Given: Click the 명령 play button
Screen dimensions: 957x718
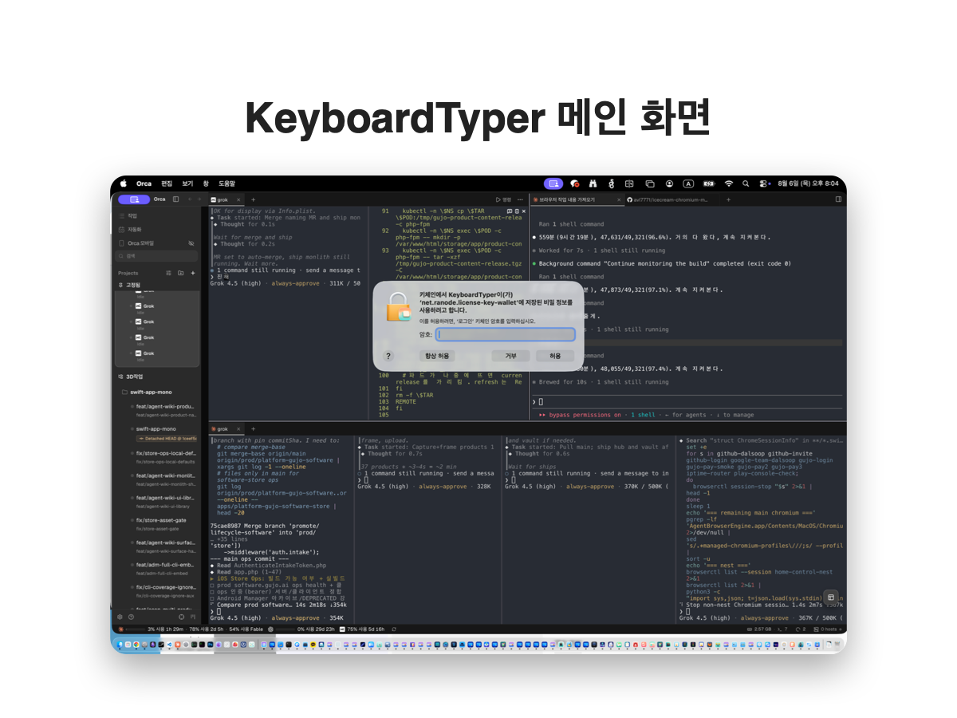Looking at the screenshot, I should 503,199.
